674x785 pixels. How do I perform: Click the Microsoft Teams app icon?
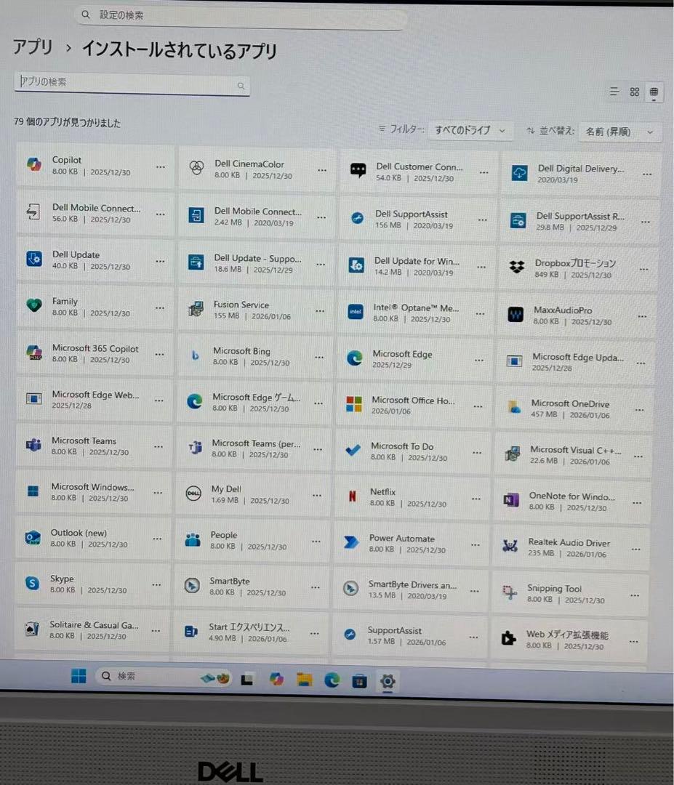coord(33,446)
